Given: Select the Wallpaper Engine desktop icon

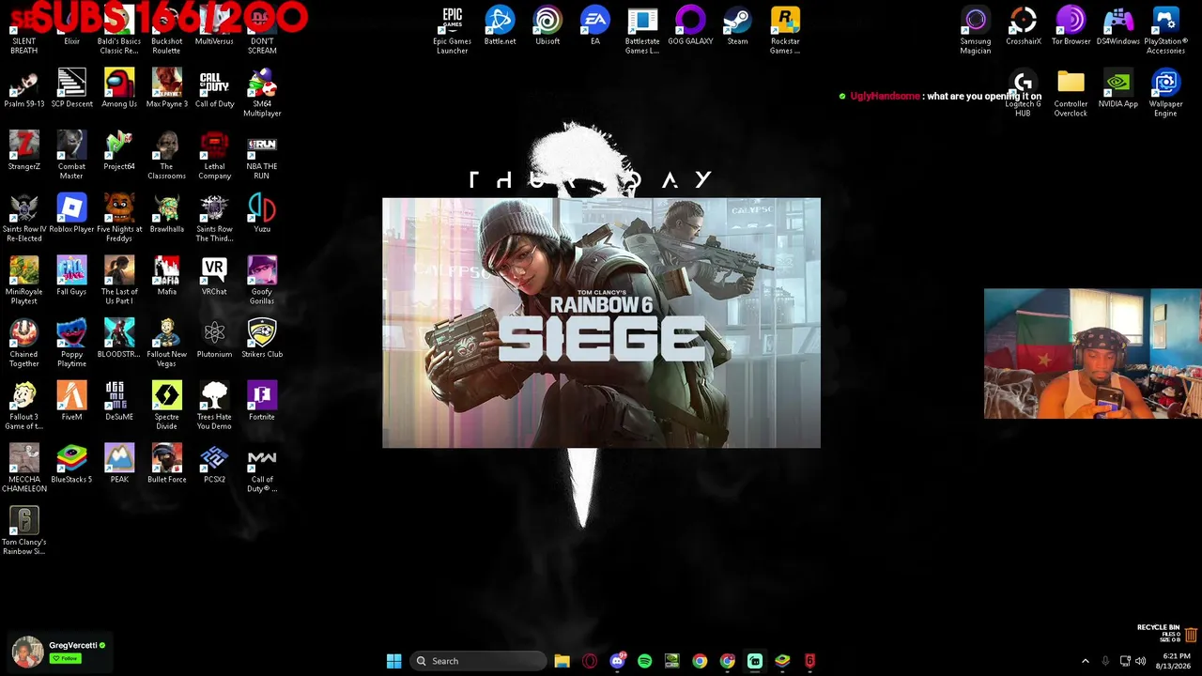Looking at the screenshot, I should tap(1165, 93).
